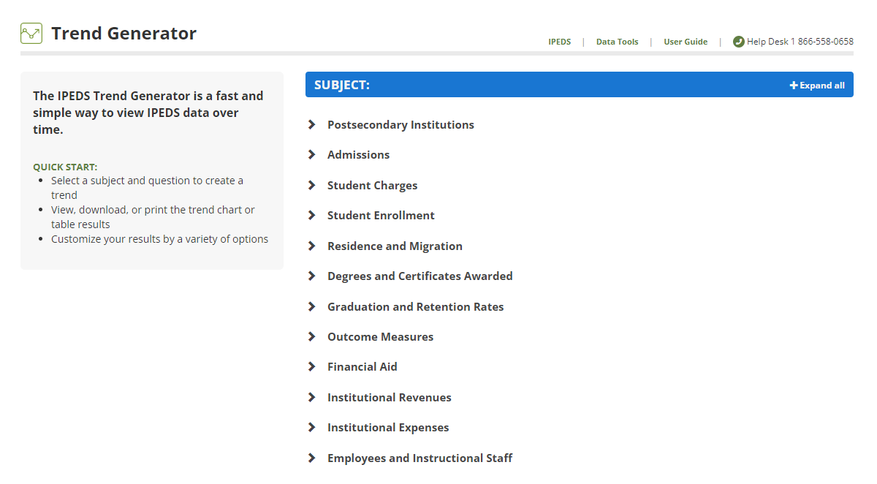Expand Institutional Revenues chevron

[312, 397]
